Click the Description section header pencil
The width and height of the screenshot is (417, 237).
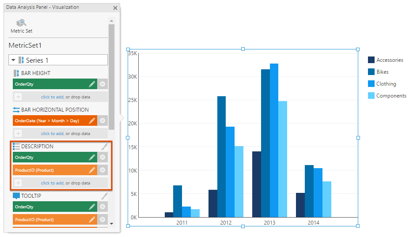click(104, 147)
